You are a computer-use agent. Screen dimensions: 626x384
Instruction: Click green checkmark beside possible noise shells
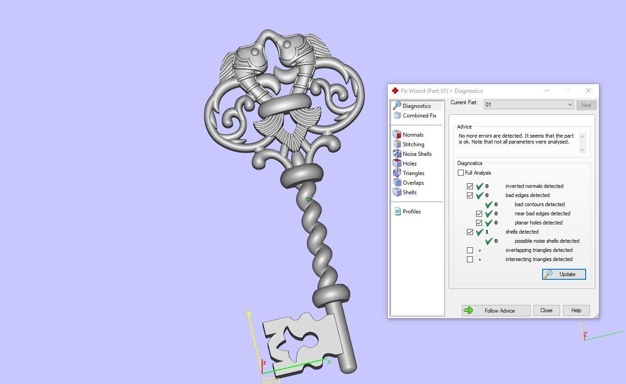pos(489,241)
